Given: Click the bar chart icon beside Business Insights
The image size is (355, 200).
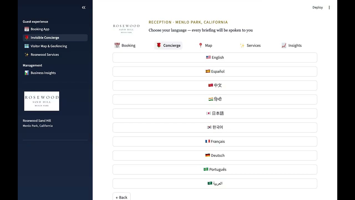Looking at the screenshot, I should pyautogui.click(x=27, y=73).
